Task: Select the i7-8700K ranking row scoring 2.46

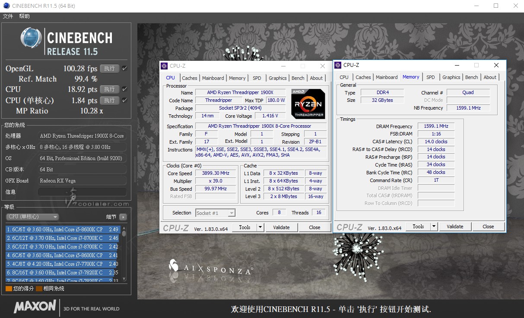Action: tap(63, 238)
